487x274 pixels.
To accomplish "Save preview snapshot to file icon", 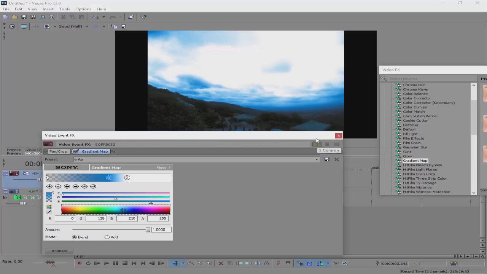I will point(124,26).
